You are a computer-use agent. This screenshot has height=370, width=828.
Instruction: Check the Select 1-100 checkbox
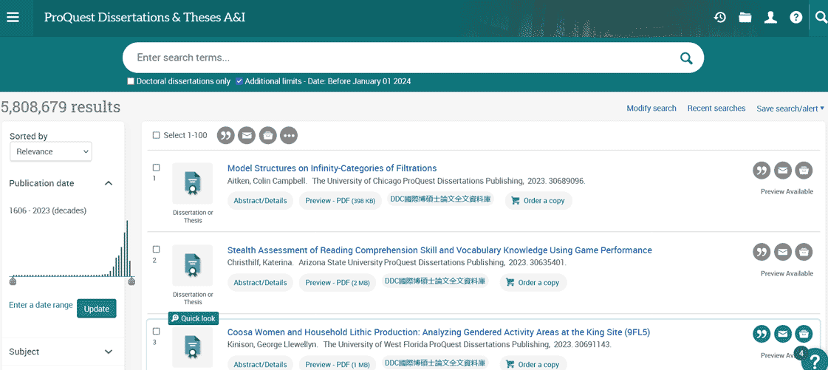[x=157, y=135]
